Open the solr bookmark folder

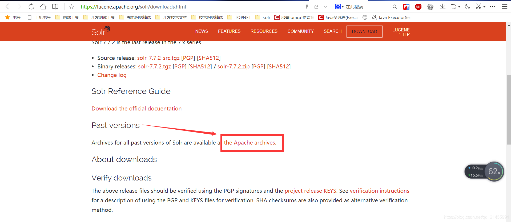(x=263, y=17)
